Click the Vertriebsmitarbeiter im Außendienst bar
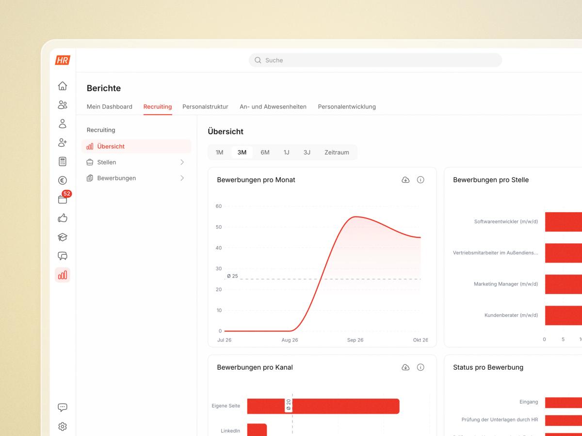 pyautogui.click(x=563, y=253)
